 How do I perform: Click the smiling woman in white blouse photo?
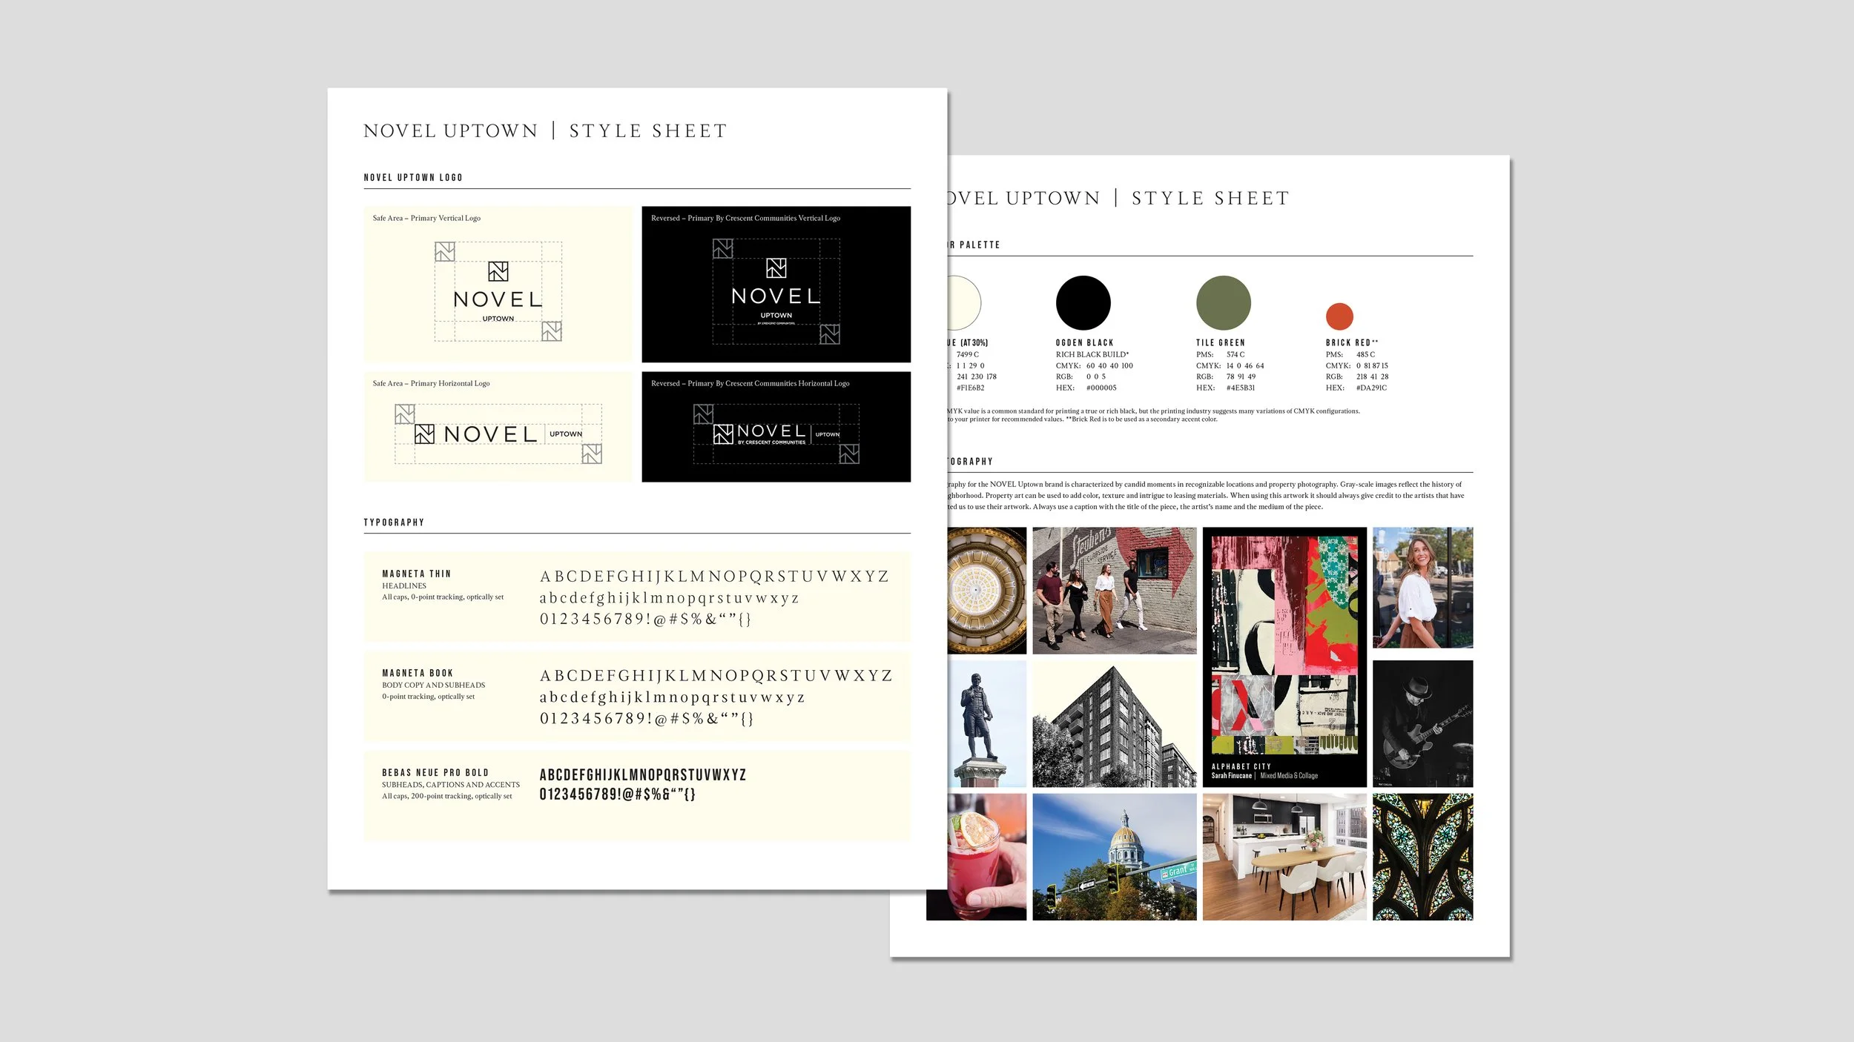pyautogui.click(x=1422, y=588)
